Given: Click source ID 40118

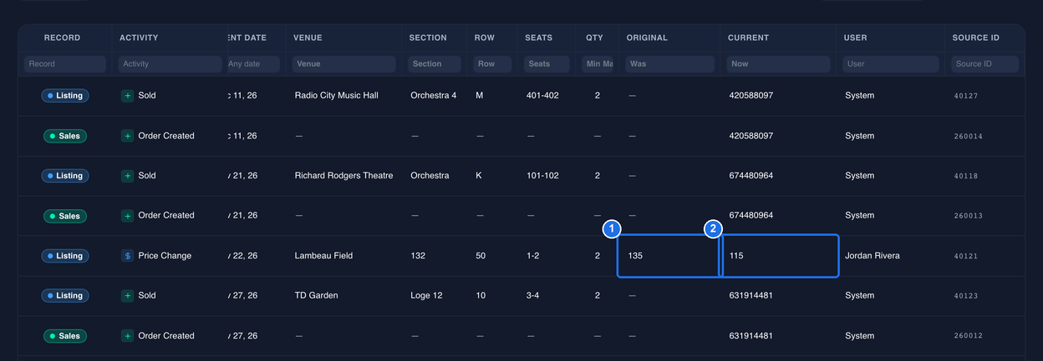Looking at the screenshot, I should click(966, 176).
